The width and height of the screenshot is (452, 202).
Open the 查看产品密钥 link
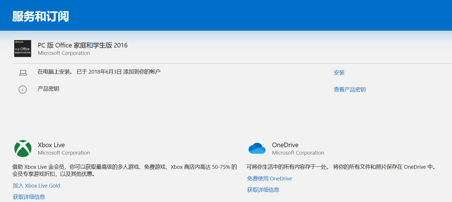(349, 90)
